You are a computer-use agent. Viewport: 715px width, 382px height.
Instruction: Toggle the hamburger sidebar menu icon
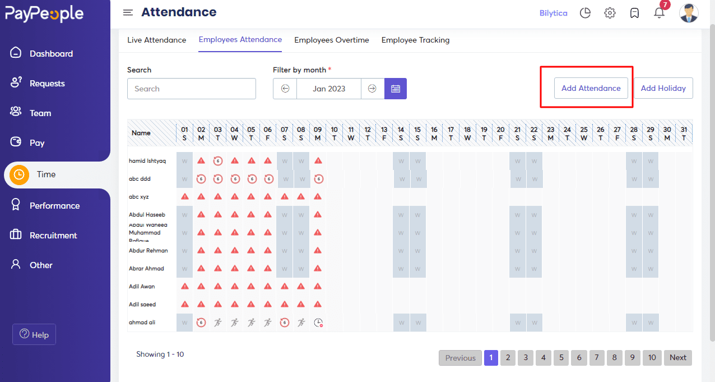(x=128, y=12)
